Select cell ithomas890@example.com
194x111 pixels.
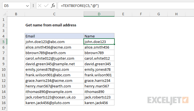[x=54, y=92]
